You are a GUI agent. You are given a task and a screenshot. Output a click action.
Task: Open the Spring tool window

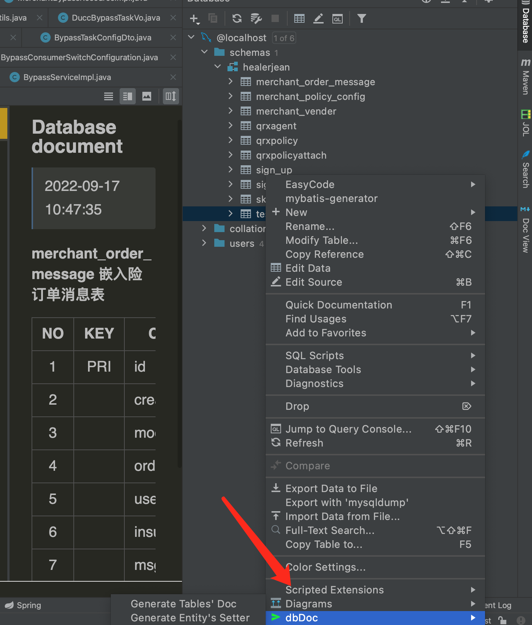pos(23,605)
